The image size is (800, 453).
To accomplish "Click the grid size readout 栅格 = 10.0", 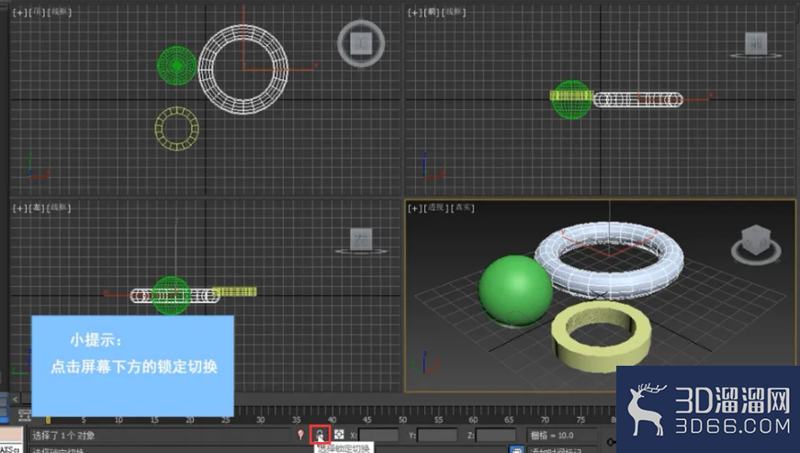I will [x=552, y=436].
